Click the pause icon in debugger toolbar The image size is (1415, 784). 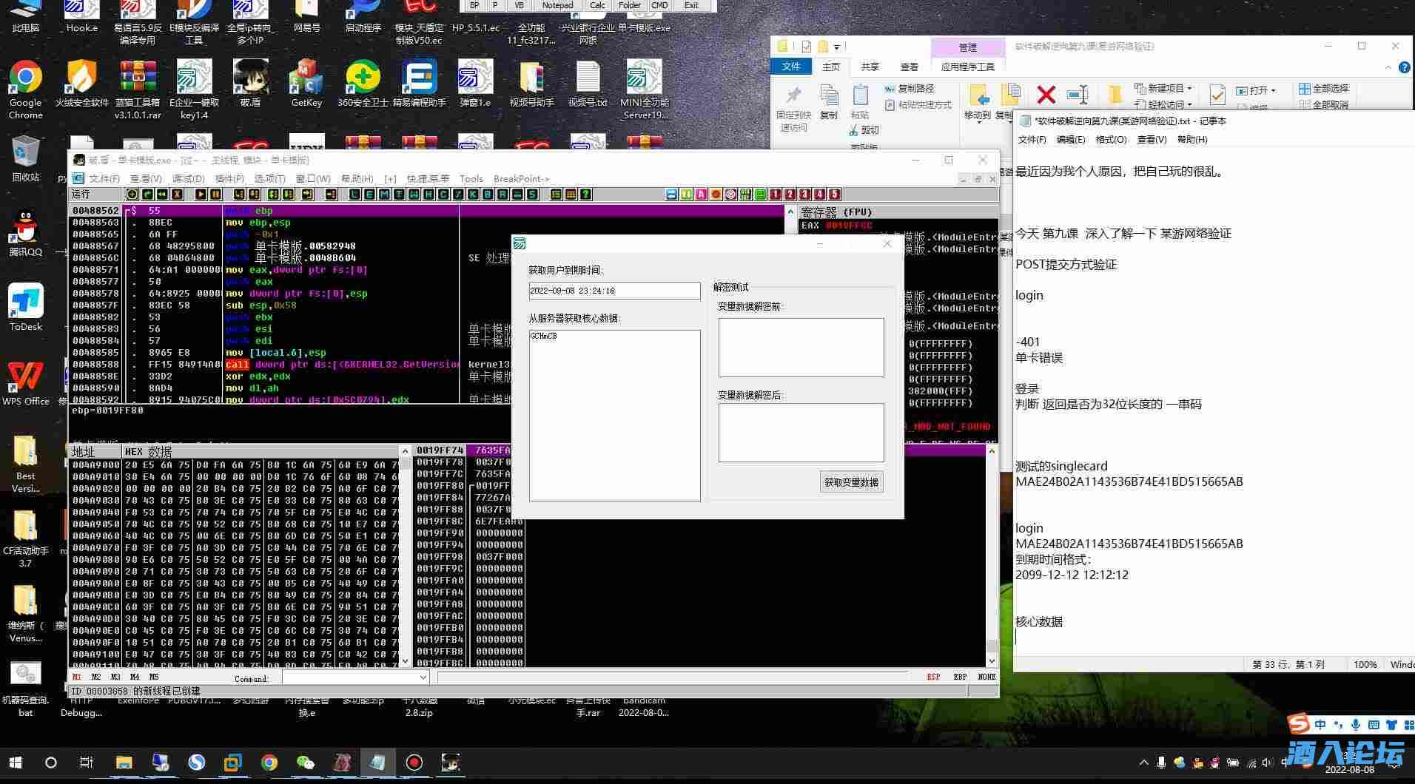click(215, 195)
